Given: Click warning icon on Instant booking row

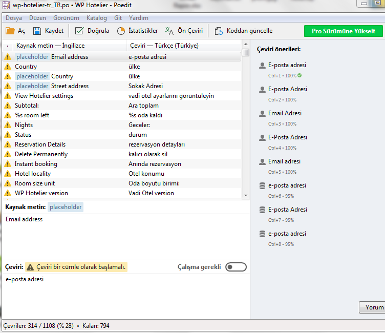Looking at the screenshot, I should (x=8, y=164).
